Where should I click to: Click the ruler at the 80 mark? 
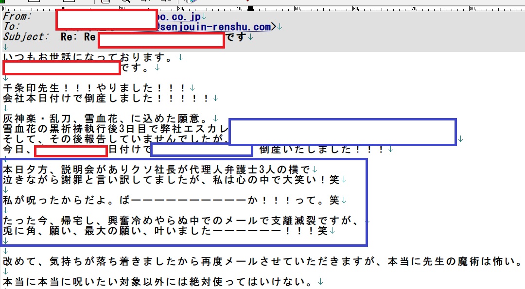point(472,9)
